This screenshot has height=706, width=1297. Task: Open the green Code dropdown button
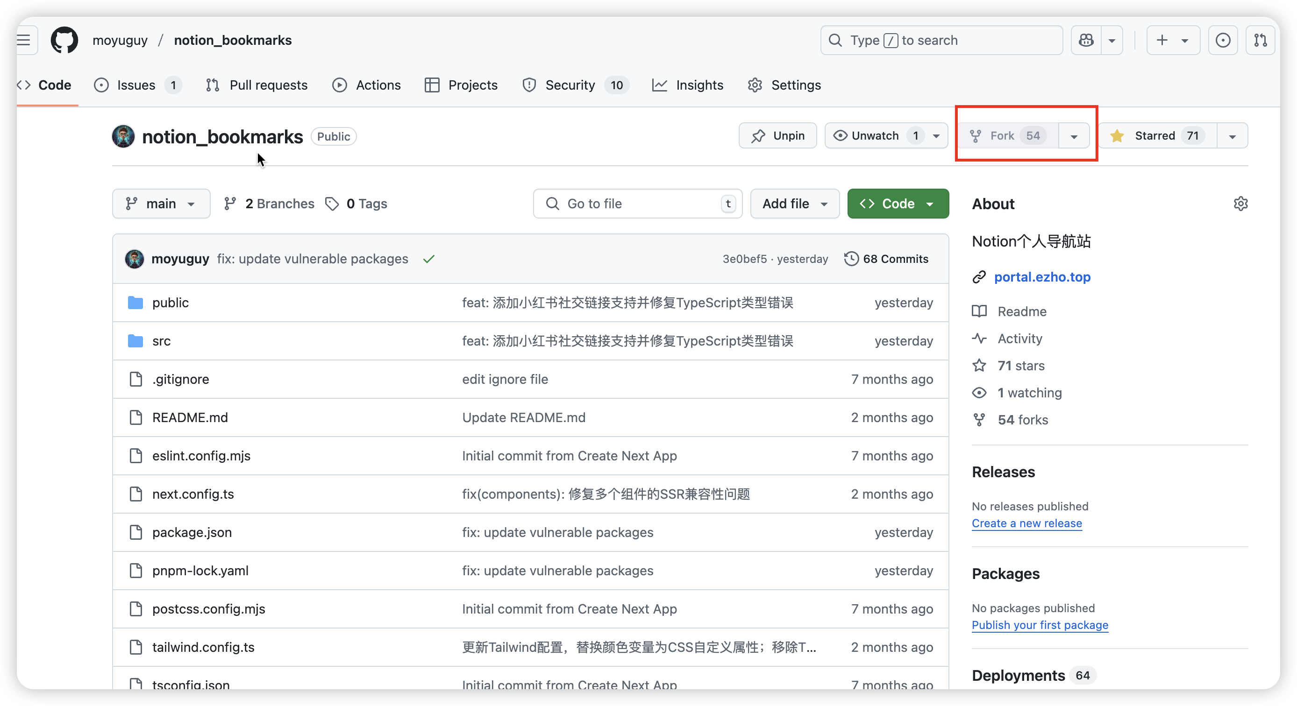(898, 204)
